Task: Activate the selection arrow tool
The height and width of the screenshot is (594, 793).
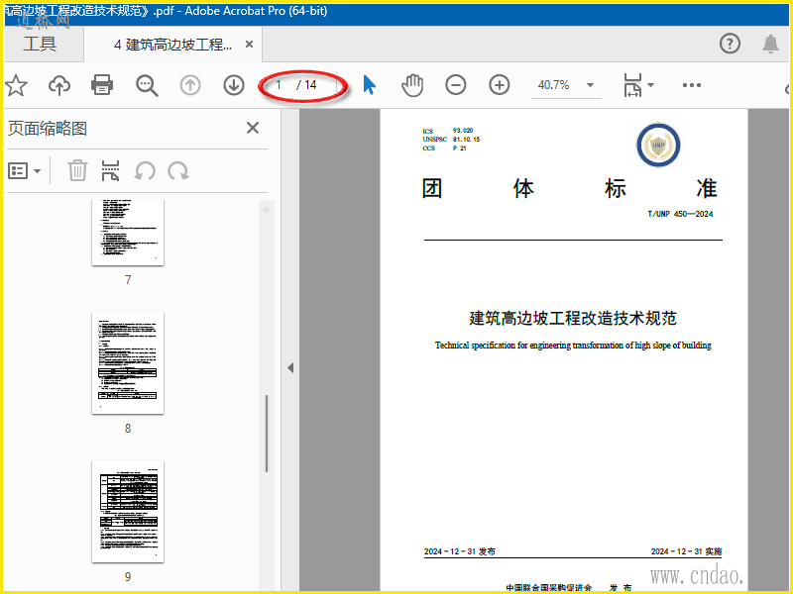Action: (x=369, y=85)
